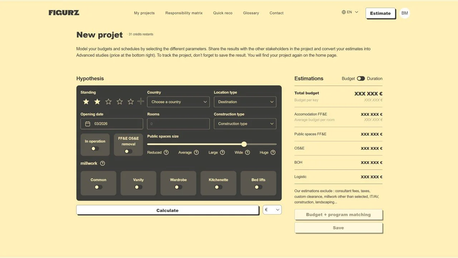Select the third standing star

pyautogui.click(x=108, y=102)
